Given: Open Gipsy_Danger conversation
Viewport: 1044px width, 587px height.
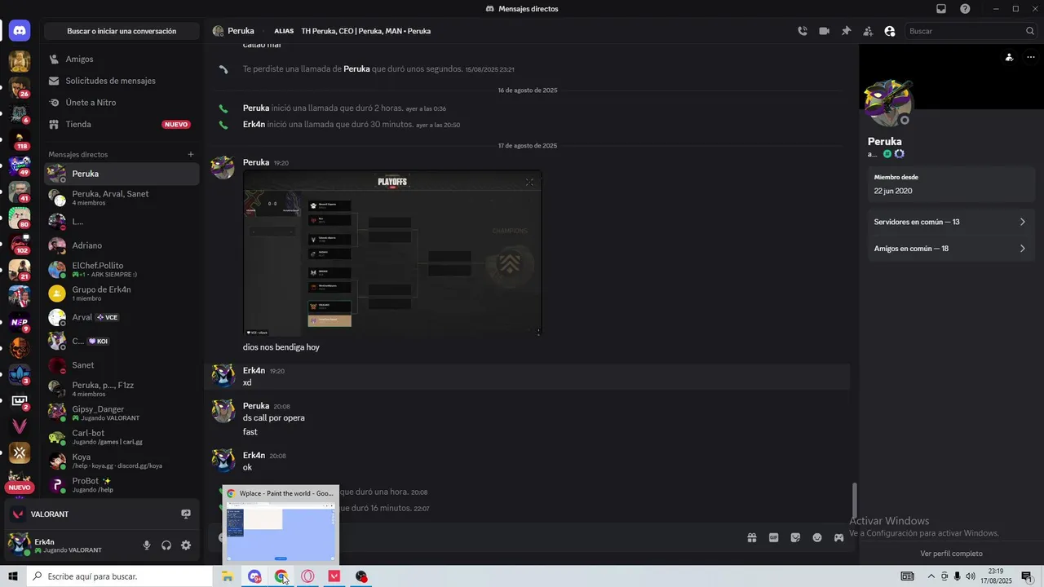Looking at the screenshot, I should (x=122, y=413).
